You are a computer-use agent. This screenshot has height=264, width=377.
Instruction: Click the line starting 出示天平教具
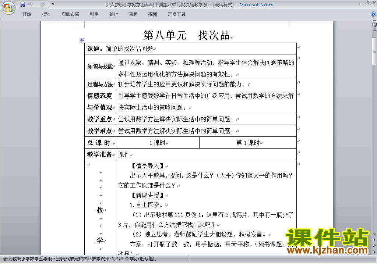211,176
